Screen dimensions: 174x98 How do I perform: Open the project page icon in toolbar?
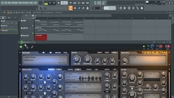tap(142, 8)
